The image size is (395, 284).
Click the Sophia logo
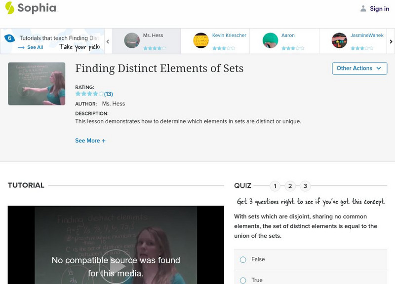click(31, 8)
